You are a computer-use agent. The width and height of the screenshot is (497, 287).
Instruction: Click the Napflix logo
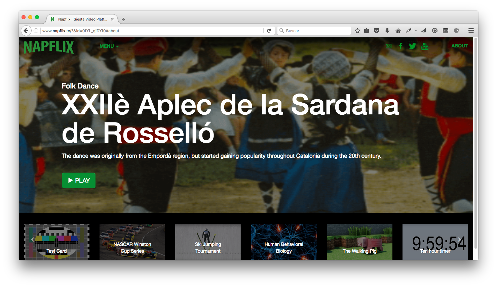(49, 47)
